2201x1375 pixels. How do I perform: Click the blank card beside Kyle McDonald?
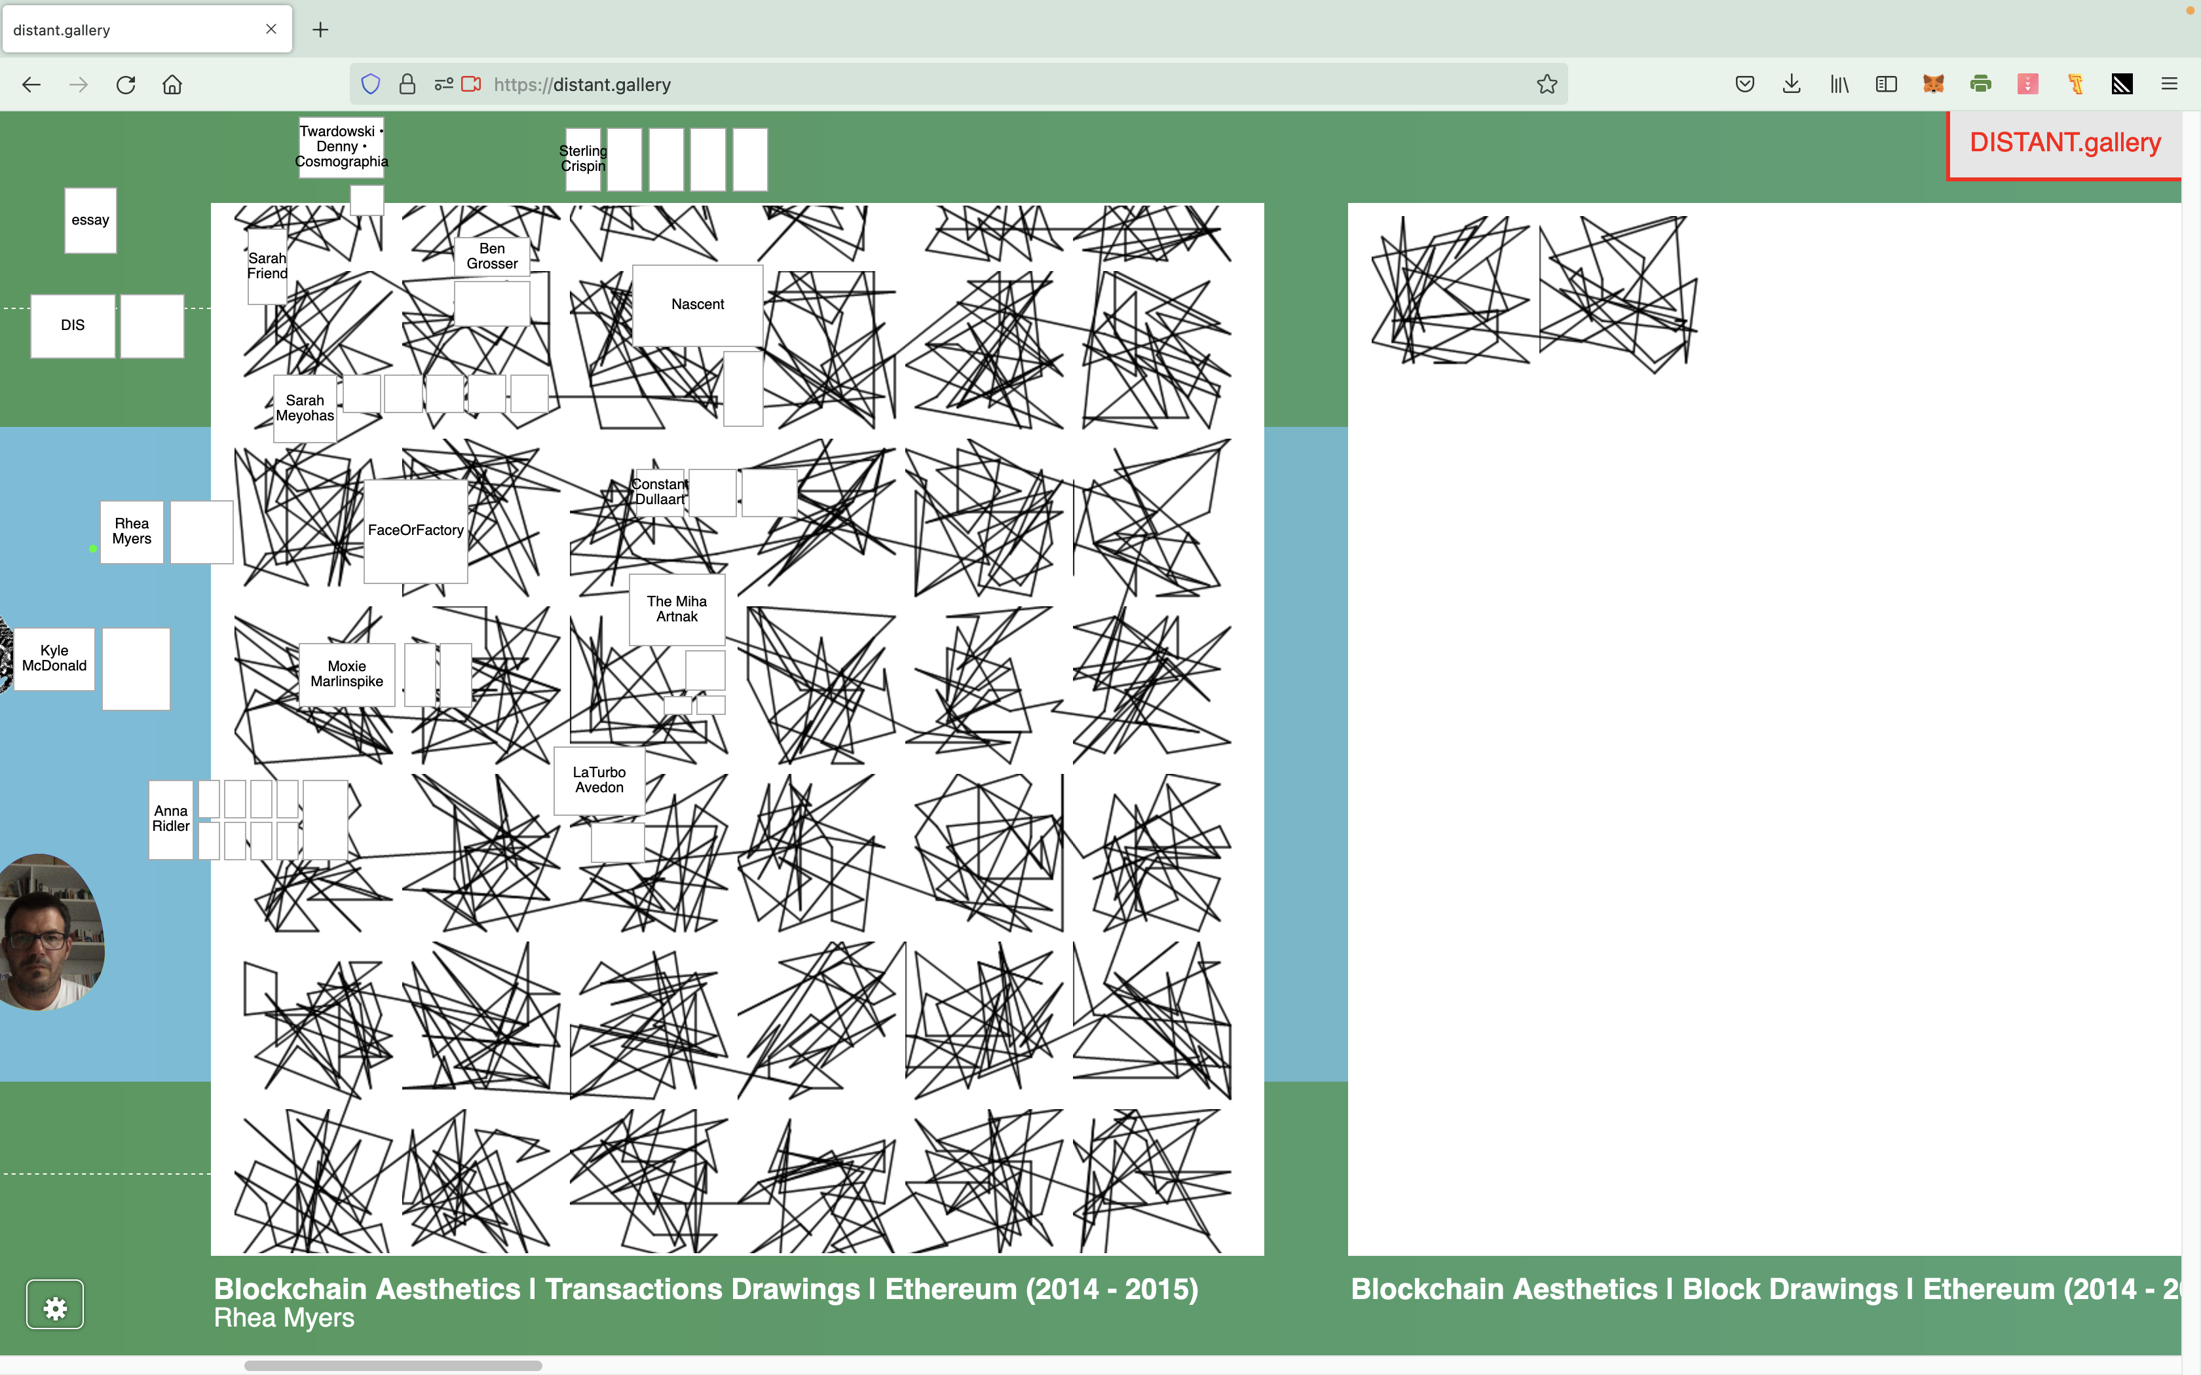(x=136, y=669)
